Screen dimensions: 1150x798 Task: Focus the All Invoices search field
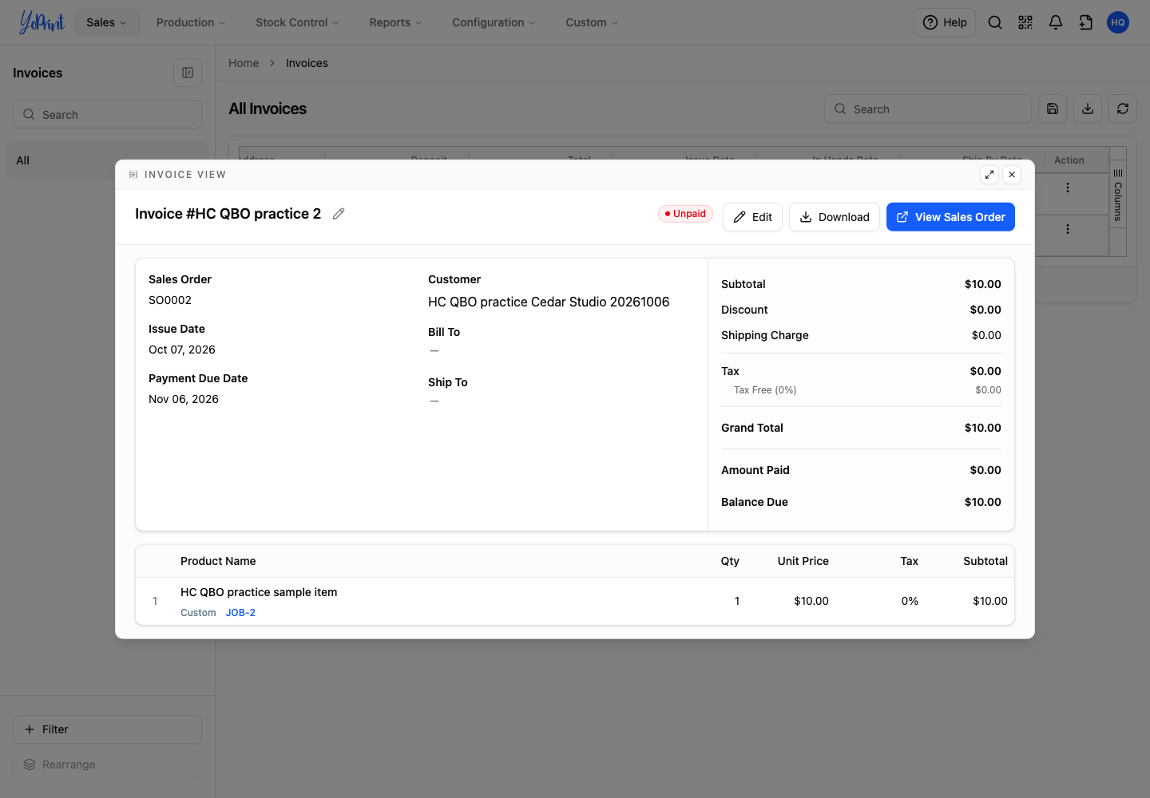(x=928, y=109)
